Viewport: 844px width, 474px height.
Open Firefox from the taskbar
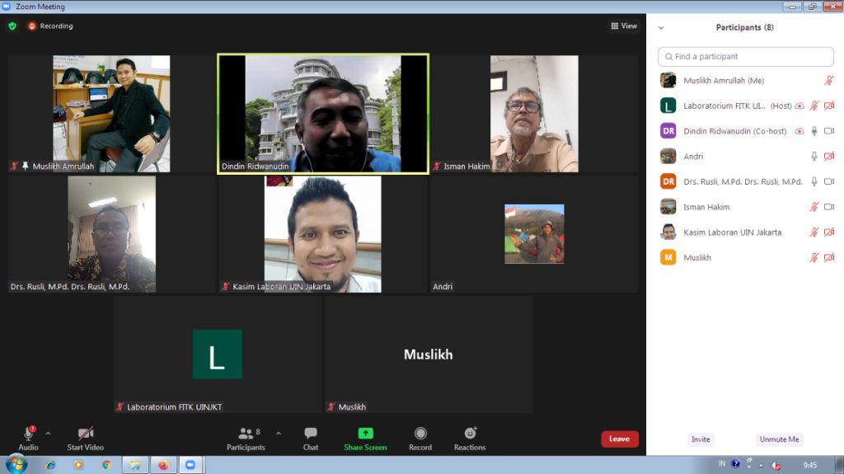pyautogui.click(x=163, y=465)
